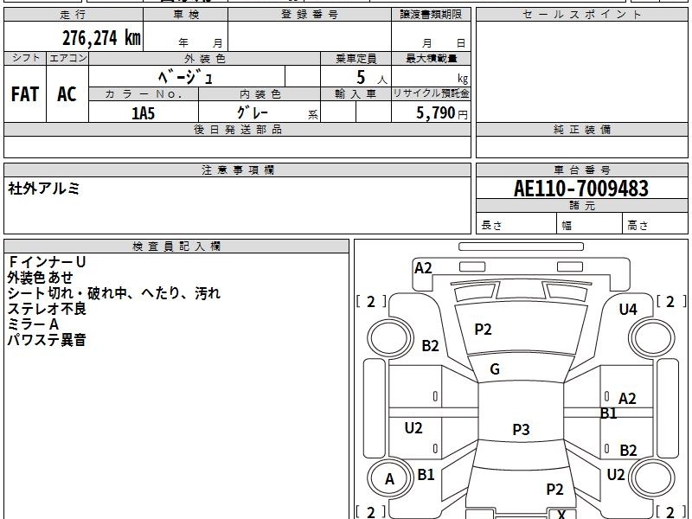Click the 最大積載量 header
The width and height of the screenshot is (692, 519).
click(x=431, y=59)
